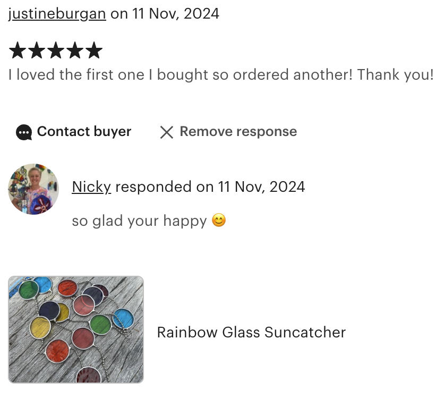Click the Rainbow Glass Suncatcher listing title
The image size is (444, 407).
pos(251,333)
